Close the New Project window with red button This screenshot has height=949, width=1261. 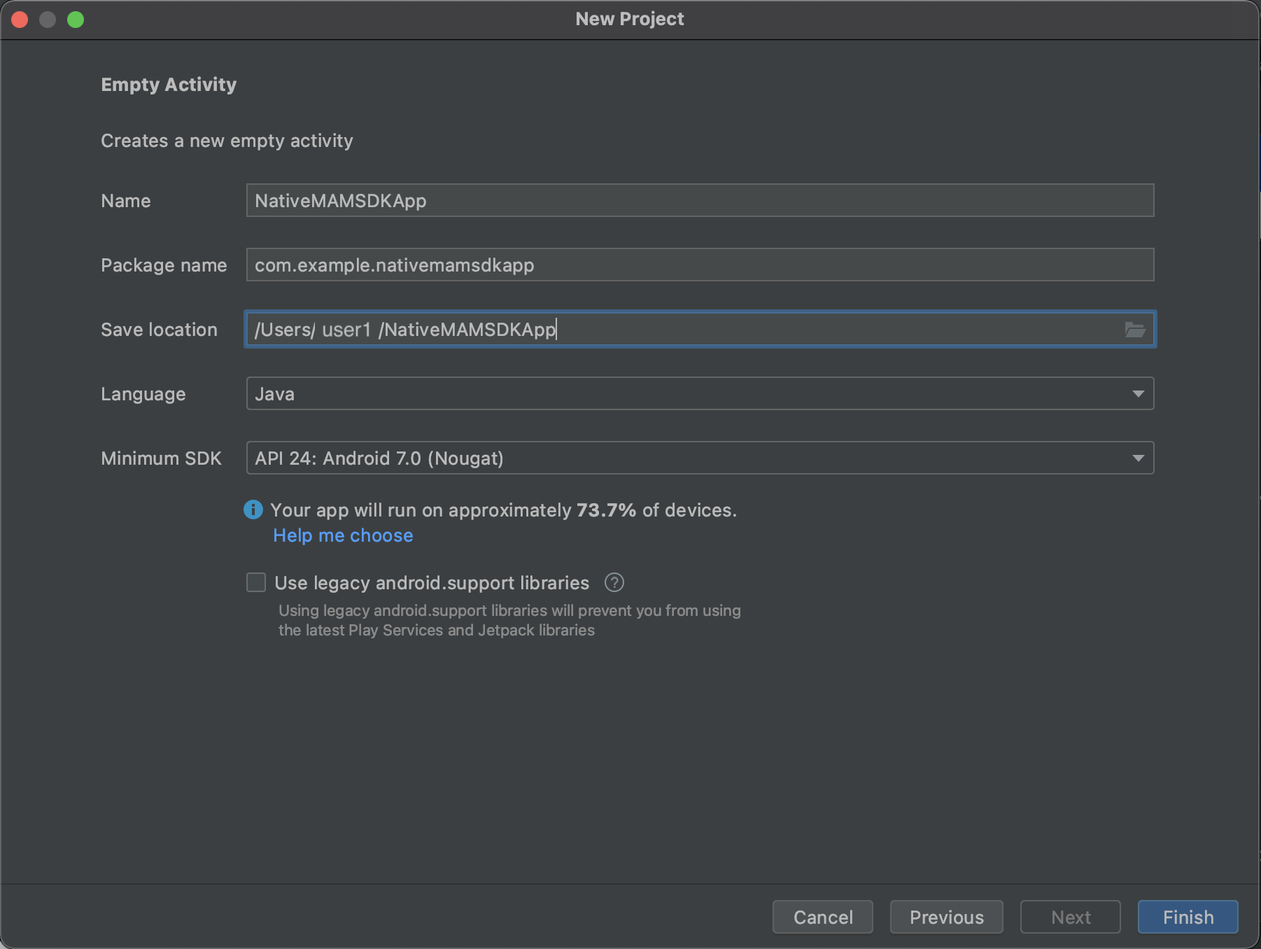point(20,20)
